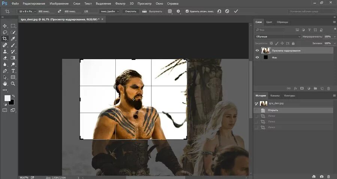Swap width and height crop values
Image resolution: width=337 pixels, height=179 pixels.
[59, 11]
